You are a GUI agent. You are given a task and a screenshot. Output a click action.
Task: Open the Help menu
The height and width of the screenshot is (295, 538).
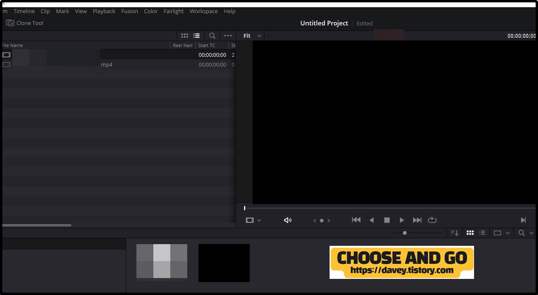pyautogui.click(x=230, y=11)
